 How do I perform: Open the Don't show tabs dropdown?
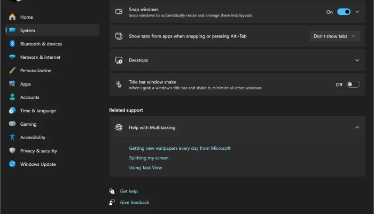[x=334, y=36]
